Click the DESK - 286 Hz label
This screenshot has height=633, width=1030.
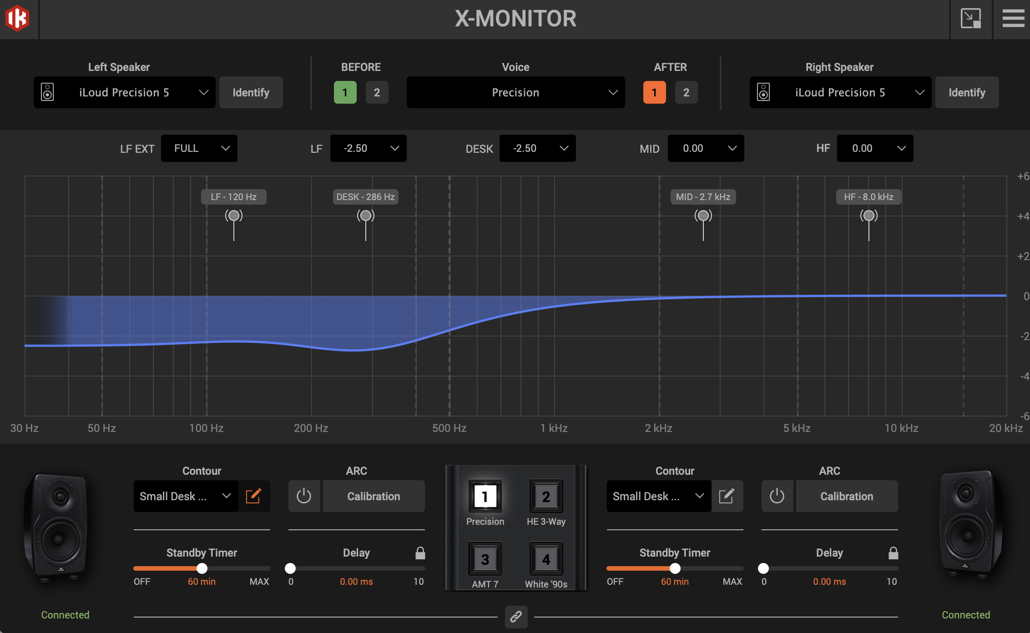[366, 197]
